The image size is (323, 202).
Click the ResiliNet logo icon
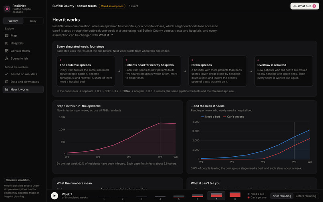(7, 9)
